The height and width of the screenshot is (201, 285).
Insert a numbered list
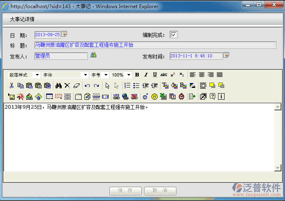tap(127, 85)
